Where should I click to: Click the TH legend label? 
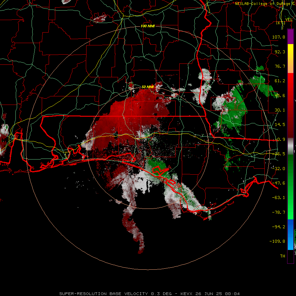[x=283, y=256]
